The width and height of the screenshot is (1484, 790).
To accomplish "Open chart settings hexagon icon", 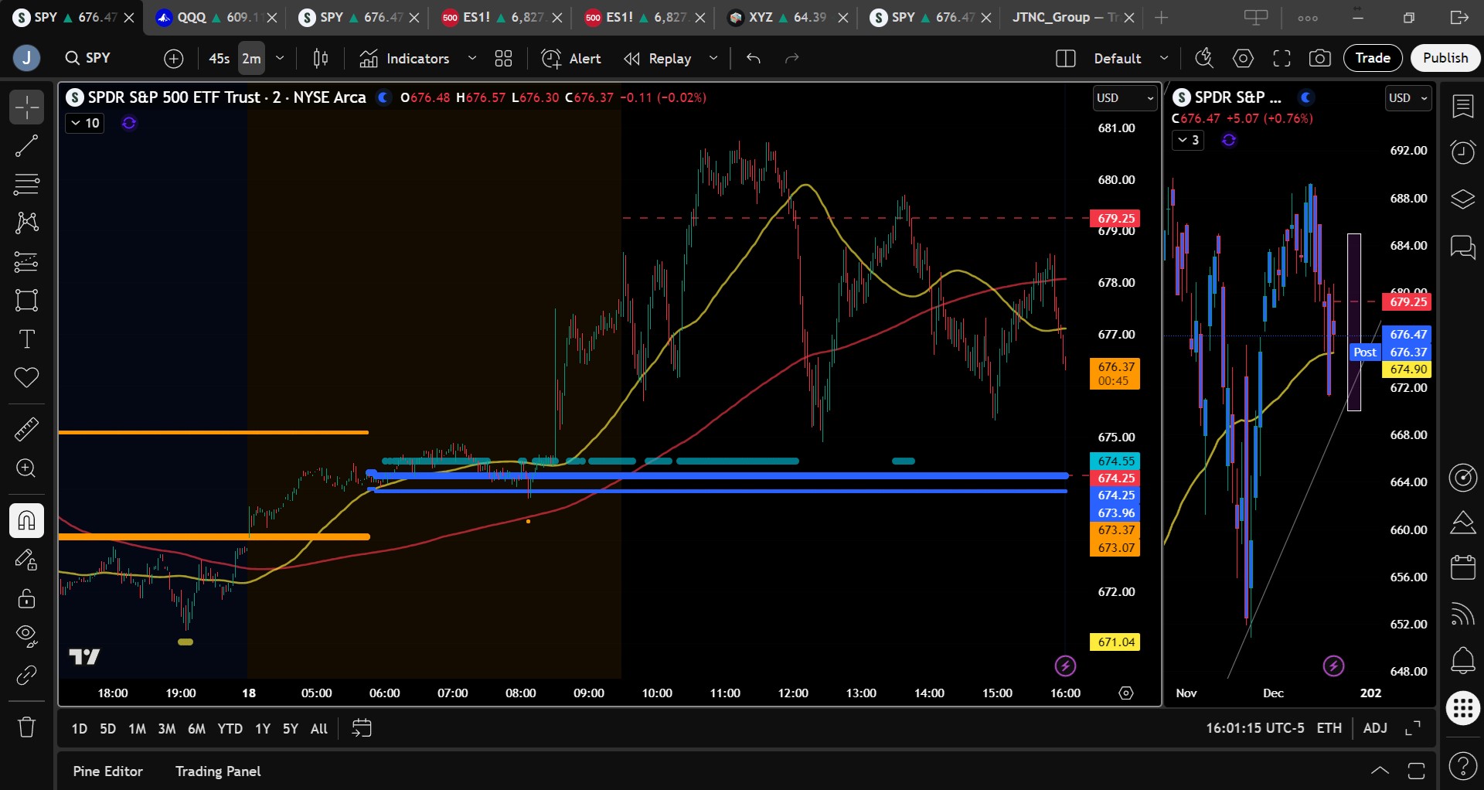I will [1243, 58].
